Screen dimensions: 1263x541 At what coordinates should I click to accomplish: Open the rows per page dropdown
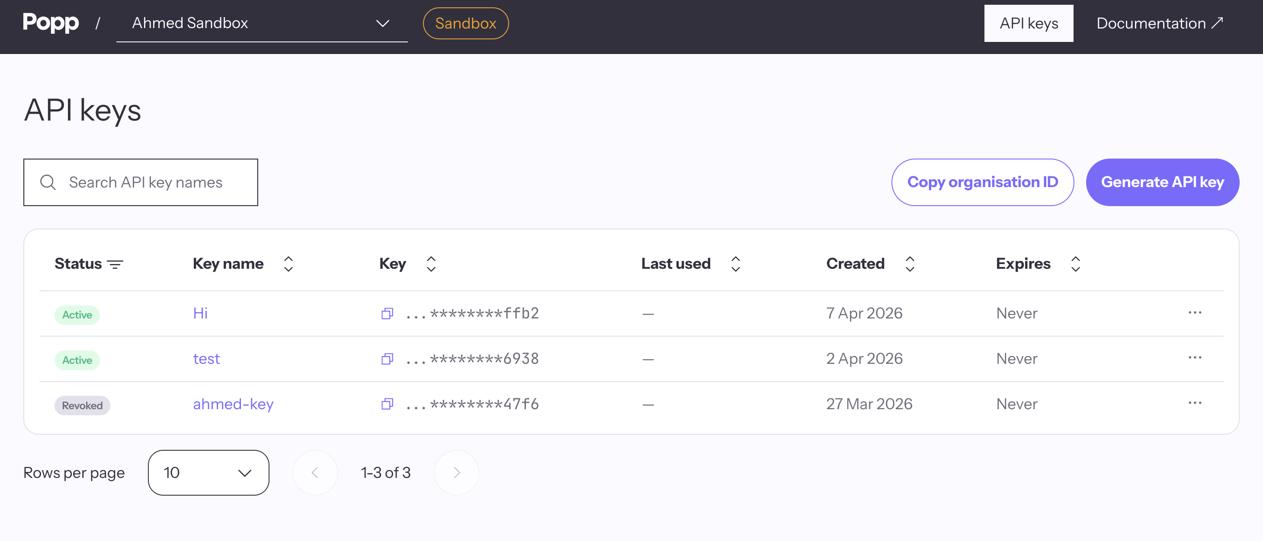[x=208, y=472]
